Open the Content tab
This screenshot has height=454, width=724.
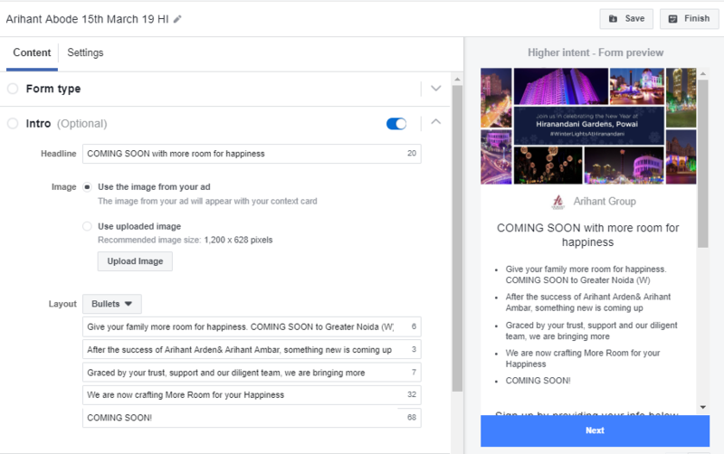click(x=32, y=52)
